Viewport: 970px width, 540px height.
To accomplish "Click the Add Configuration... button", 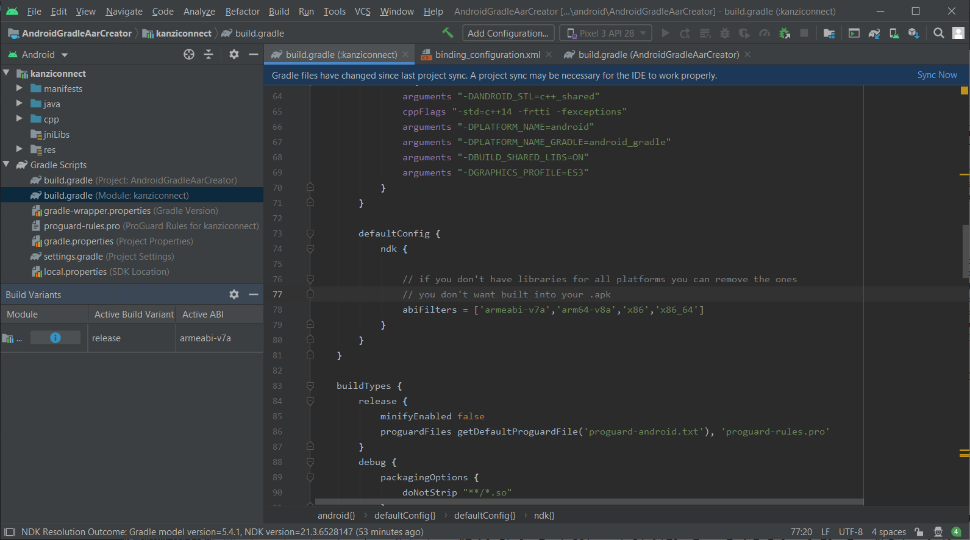I will tap(508, 33).
